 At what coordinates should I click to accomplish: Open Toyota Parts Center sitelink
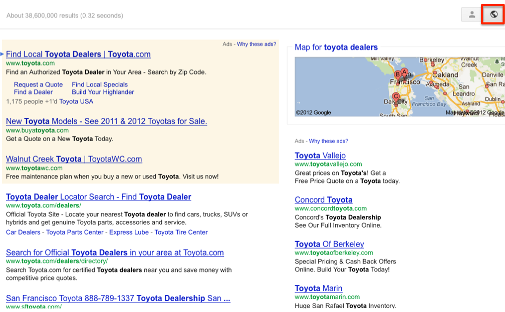pyautogui.click(x=75, y=232)
